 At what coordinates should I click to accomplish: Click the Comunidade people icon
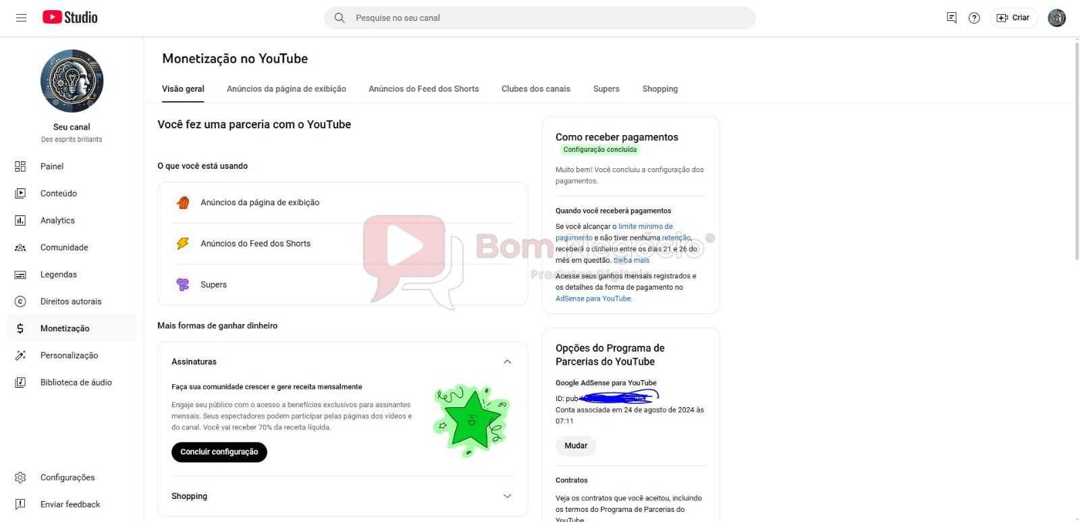[x=20, y=247]
